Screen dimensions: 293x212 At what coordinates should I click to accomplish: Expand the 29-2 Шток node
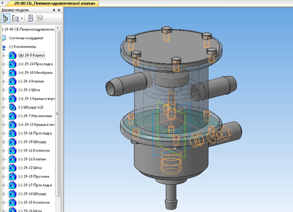click(3, 90)
